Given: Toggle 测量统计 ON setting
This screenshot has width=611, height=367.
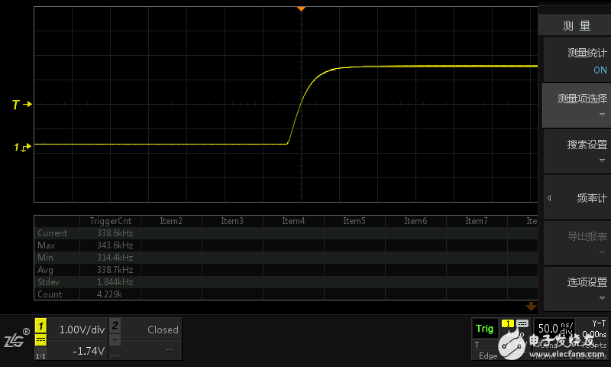Looking at the screenshot, I should pyautogui.click(x=577, y=60).
